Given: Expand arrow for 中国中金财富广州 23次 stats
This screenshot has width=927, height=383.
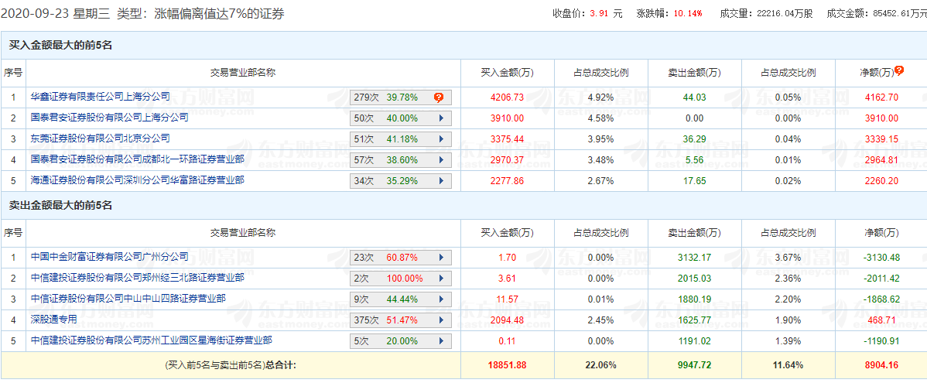Looking at the screenshot, I should [x=440, y=258].
